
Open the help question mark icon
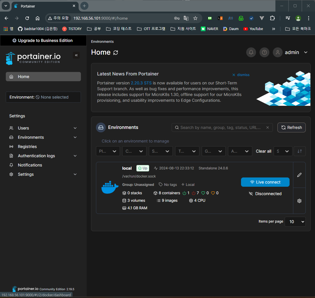[x=264, y=52]
